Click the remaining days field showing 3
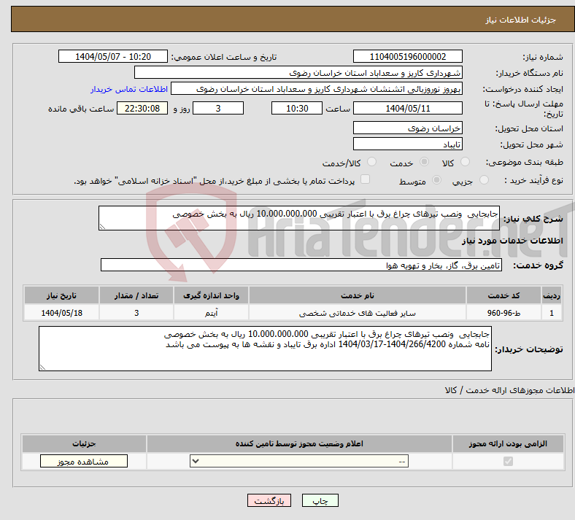Screen dimensions: 575x520 218,108
